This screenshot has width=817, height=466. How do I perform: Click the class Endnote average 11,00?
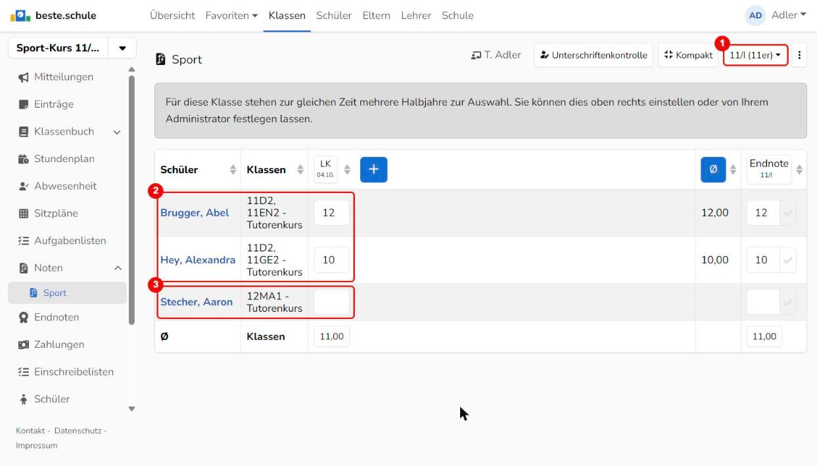764,337
